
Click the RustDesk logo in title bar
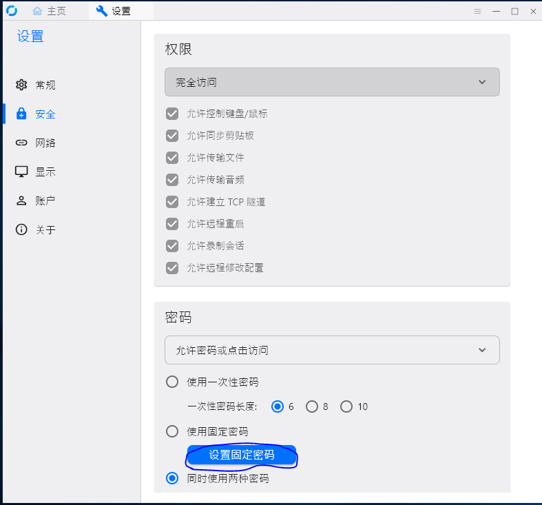pyautogui.click(x=11, y=11)
